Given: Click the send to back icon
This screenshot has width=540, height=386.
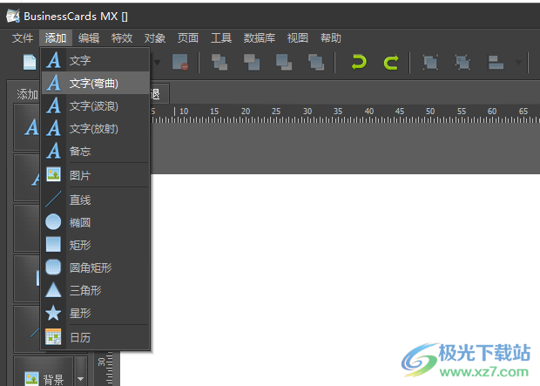Looking at the screenshot, I should pos(316,63).
